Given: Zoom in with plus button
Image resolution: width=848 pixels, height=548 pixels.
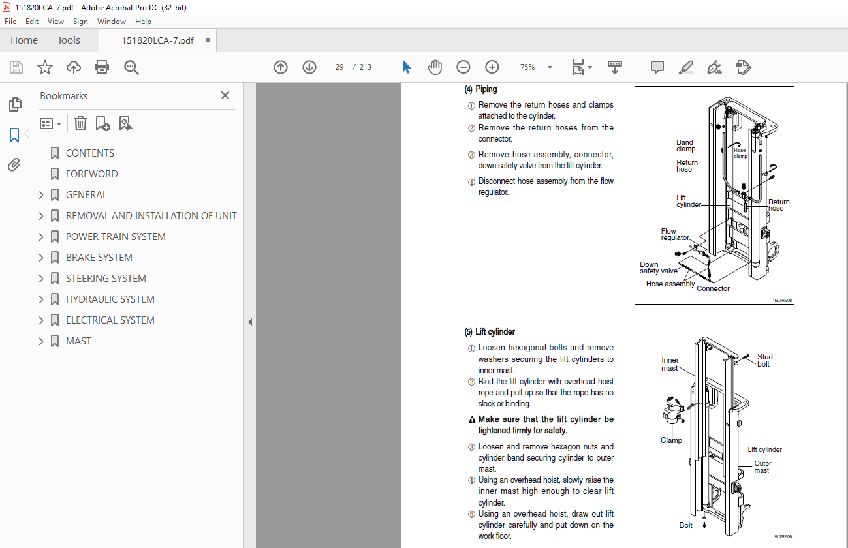Looking at the screenshot, I should pos(492,67).
